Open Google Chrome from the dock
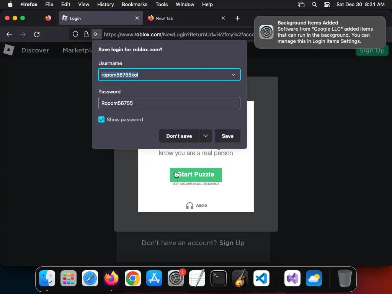392x294 pixels. [133, 278]
